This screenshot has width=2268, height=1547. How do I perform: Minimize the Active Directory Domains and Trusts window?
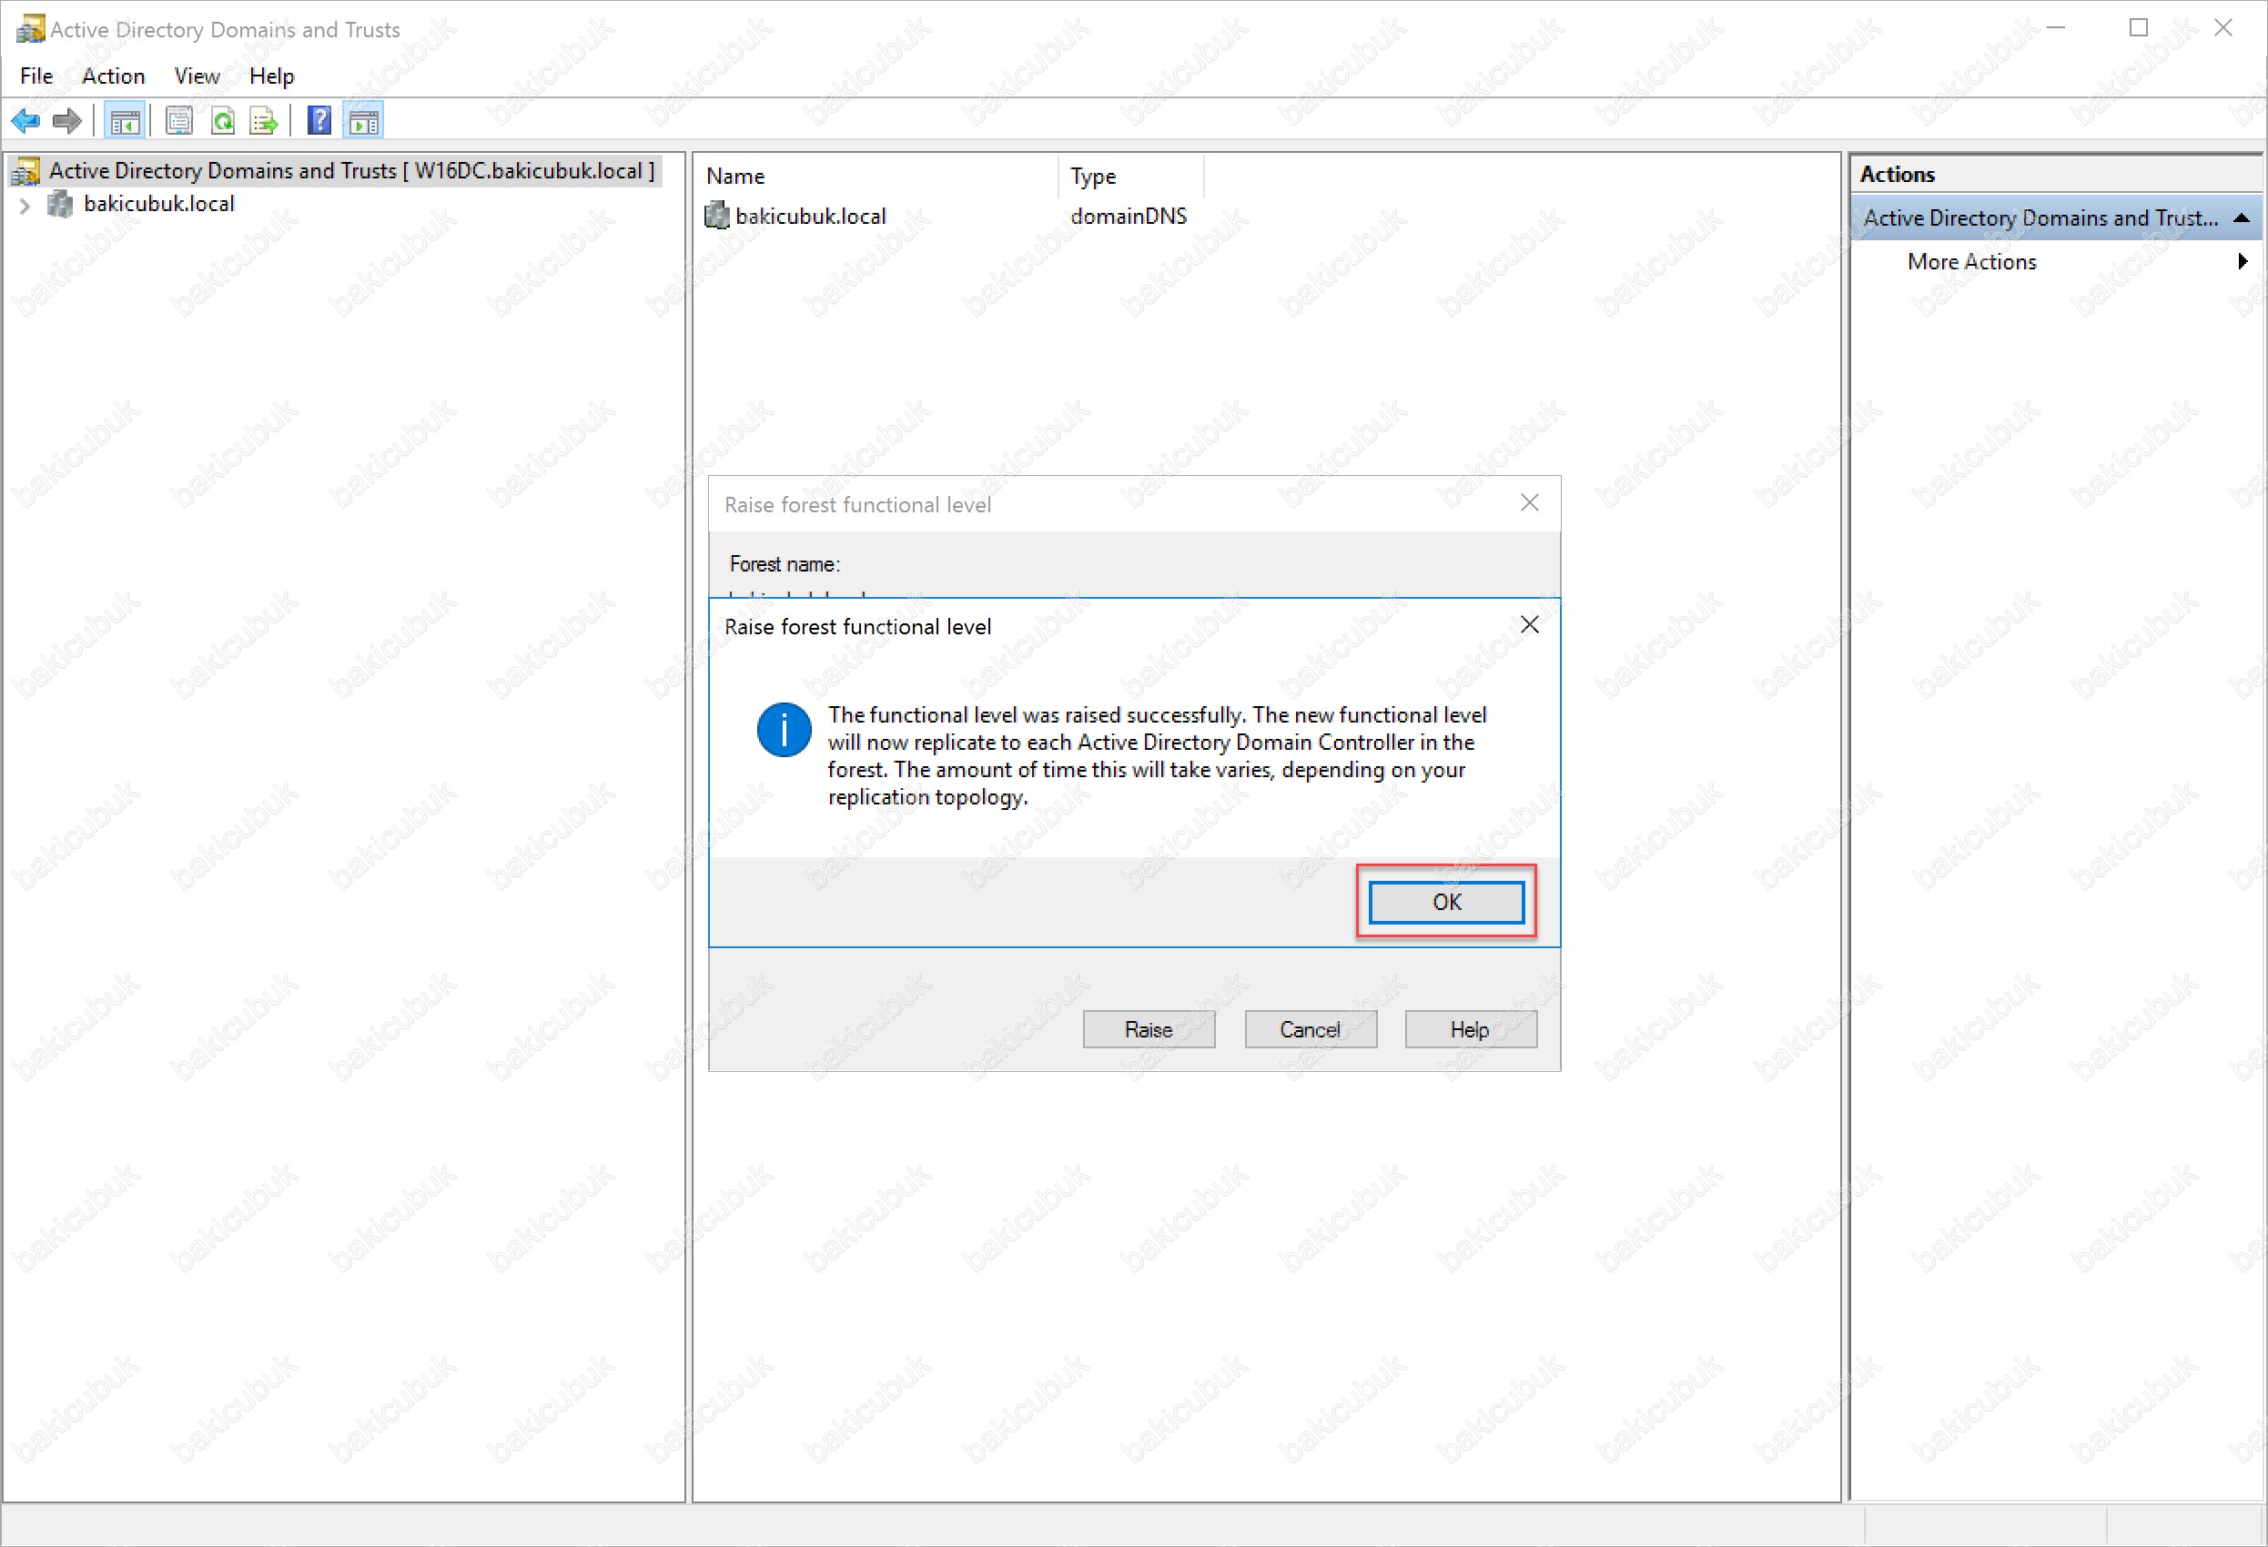tap(2055, 28)
